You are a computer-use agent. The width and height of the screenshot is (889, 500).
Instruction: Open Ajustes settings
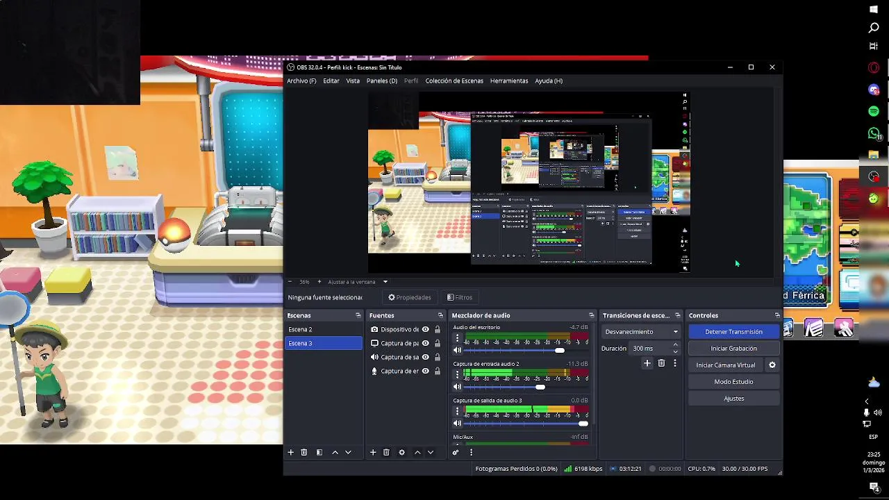pyautogui.click(x=733, y=399)
